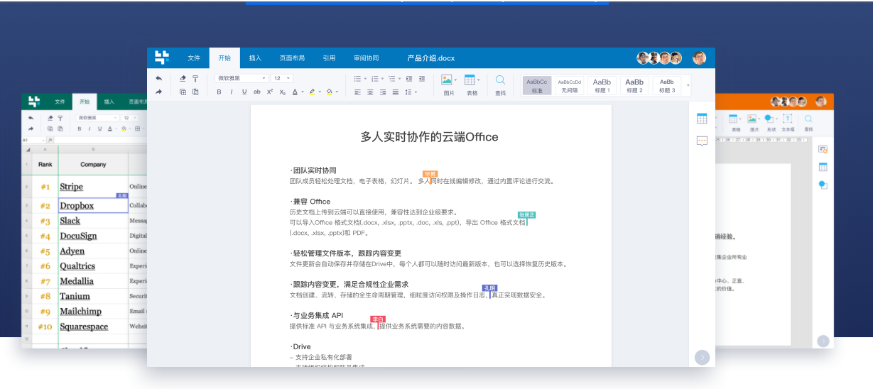Apply the 标题 1 style
The image size is (873, 389).
(x=602, y=85)
